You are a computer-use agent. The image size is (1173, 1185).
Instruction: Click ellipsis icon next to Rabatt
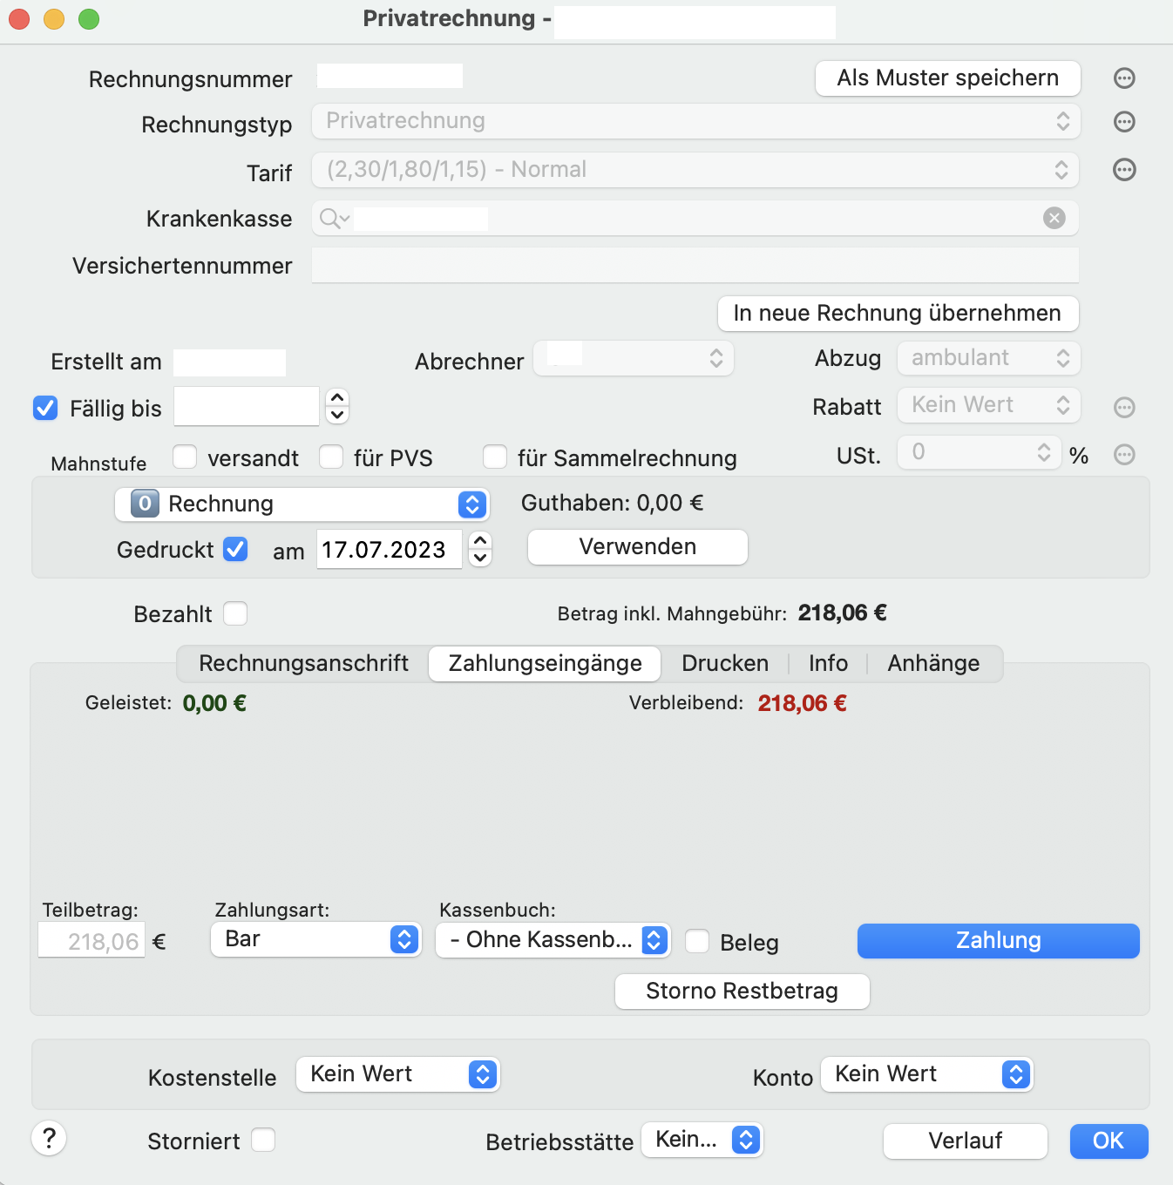click(1124, 407)
